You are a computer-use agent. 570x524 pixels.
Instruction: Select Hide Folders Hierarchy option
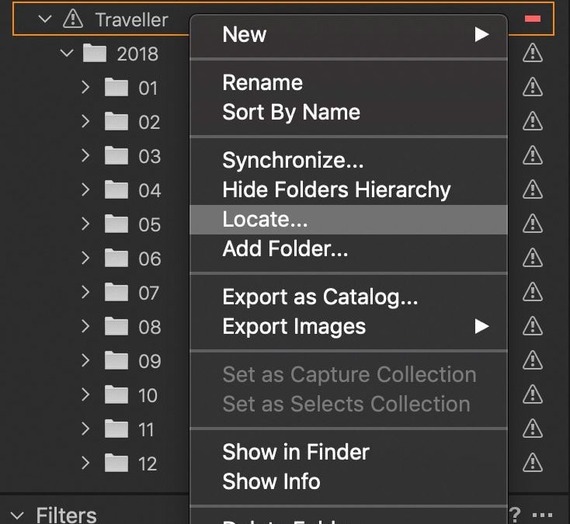click(x=336, y=190)
